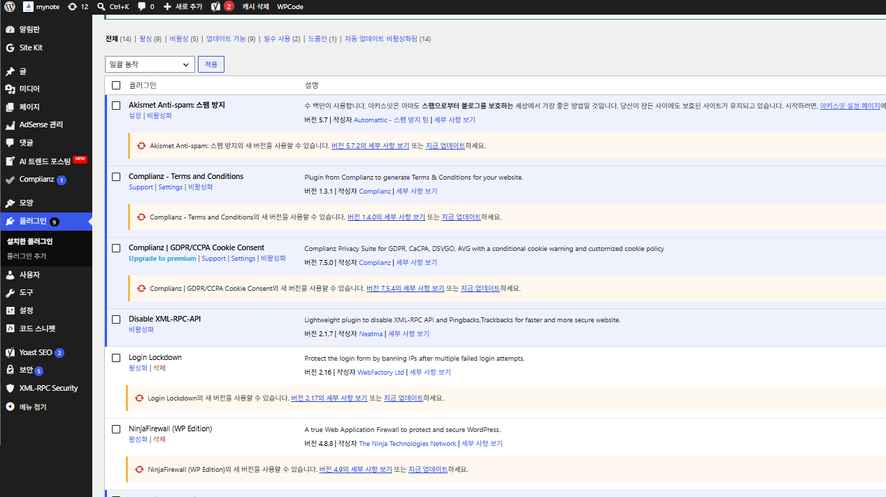Image resolution: width=886 pixels, height=497 pixels.
Task: Open 플러그인 추가 submenu item
Action: [x=27, y=256]
